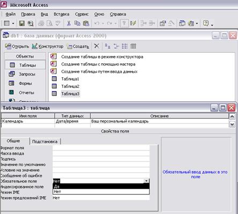
Task: Click Delete Rows toolbar icon
Action: pyautogui.click(x=152, y=23)
